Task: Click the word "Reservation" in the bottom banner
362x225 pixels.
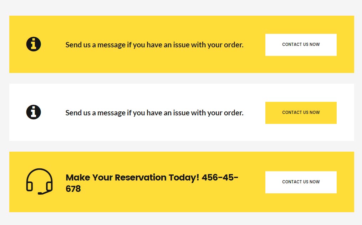Action: [141, 178]
